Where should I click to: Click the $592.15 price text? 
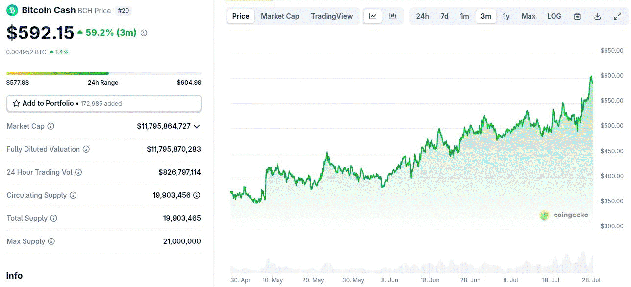click(x=40, y=33)
